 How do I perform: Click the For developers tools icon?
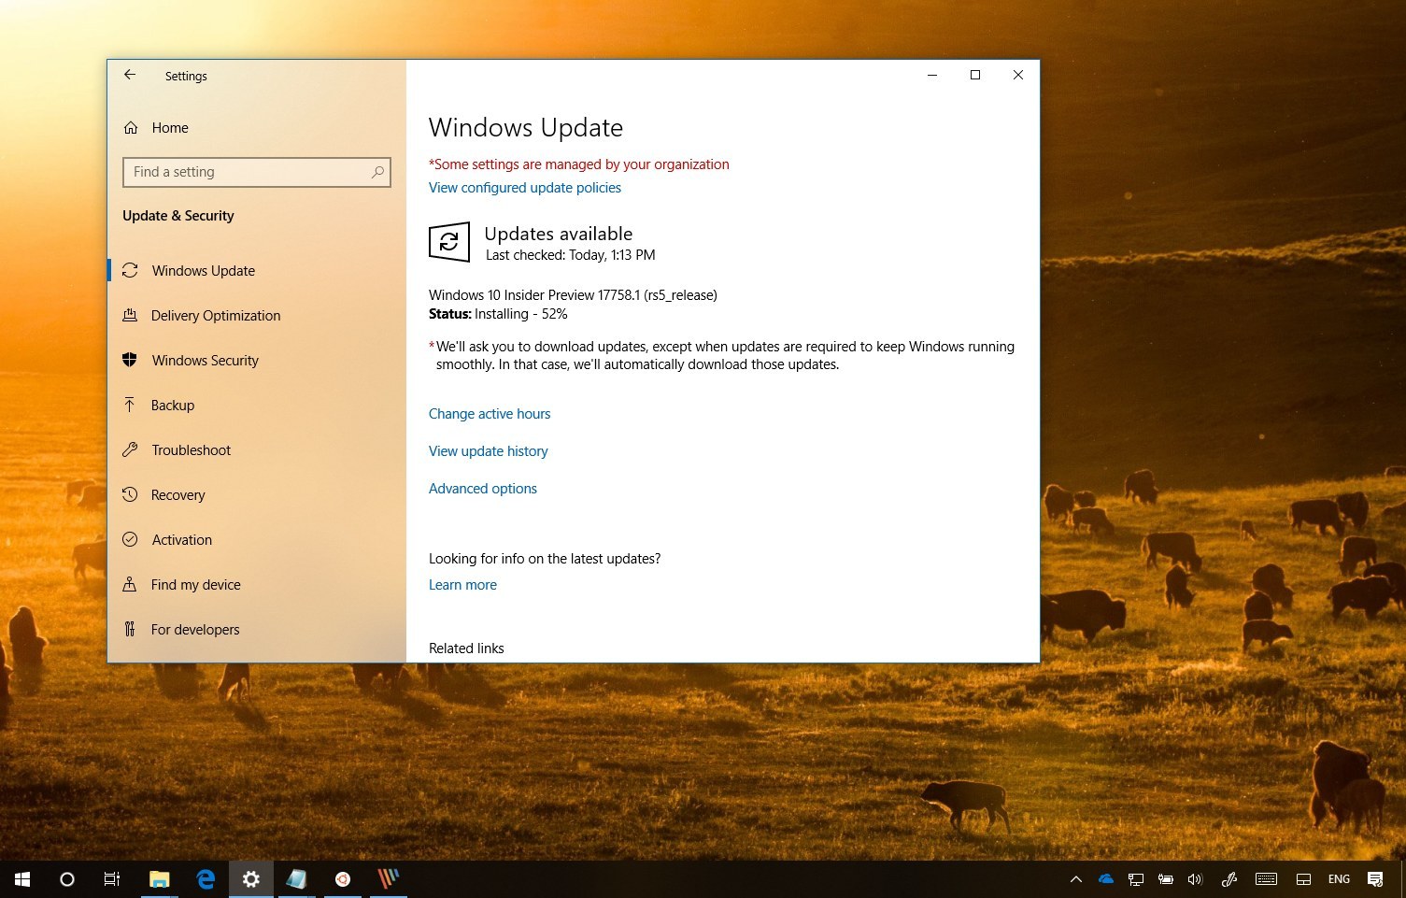131,629
